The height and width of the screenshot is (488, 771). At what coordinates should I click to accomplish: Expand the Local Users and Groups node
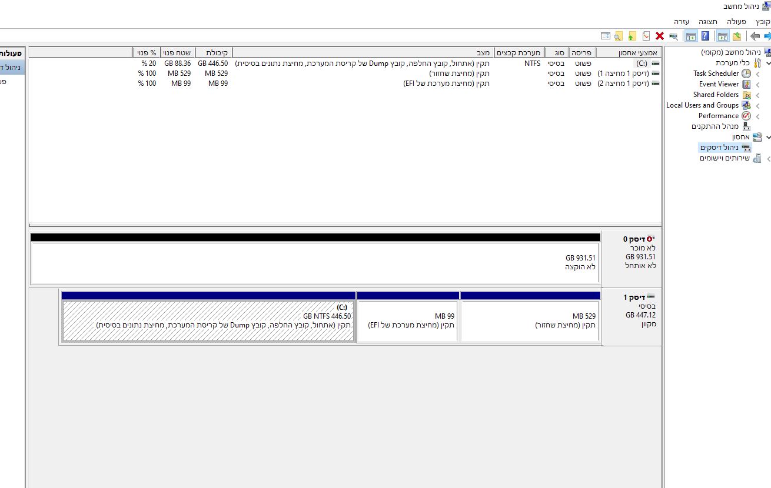tap(757, 105)
